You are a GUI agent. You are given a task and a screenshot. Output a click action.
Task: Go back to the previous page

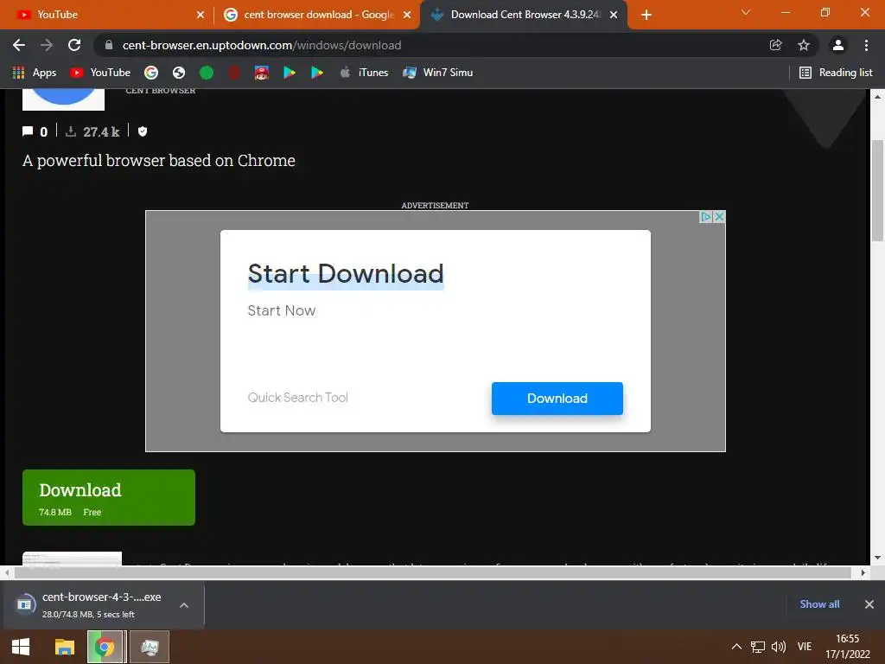pos(19,45)
